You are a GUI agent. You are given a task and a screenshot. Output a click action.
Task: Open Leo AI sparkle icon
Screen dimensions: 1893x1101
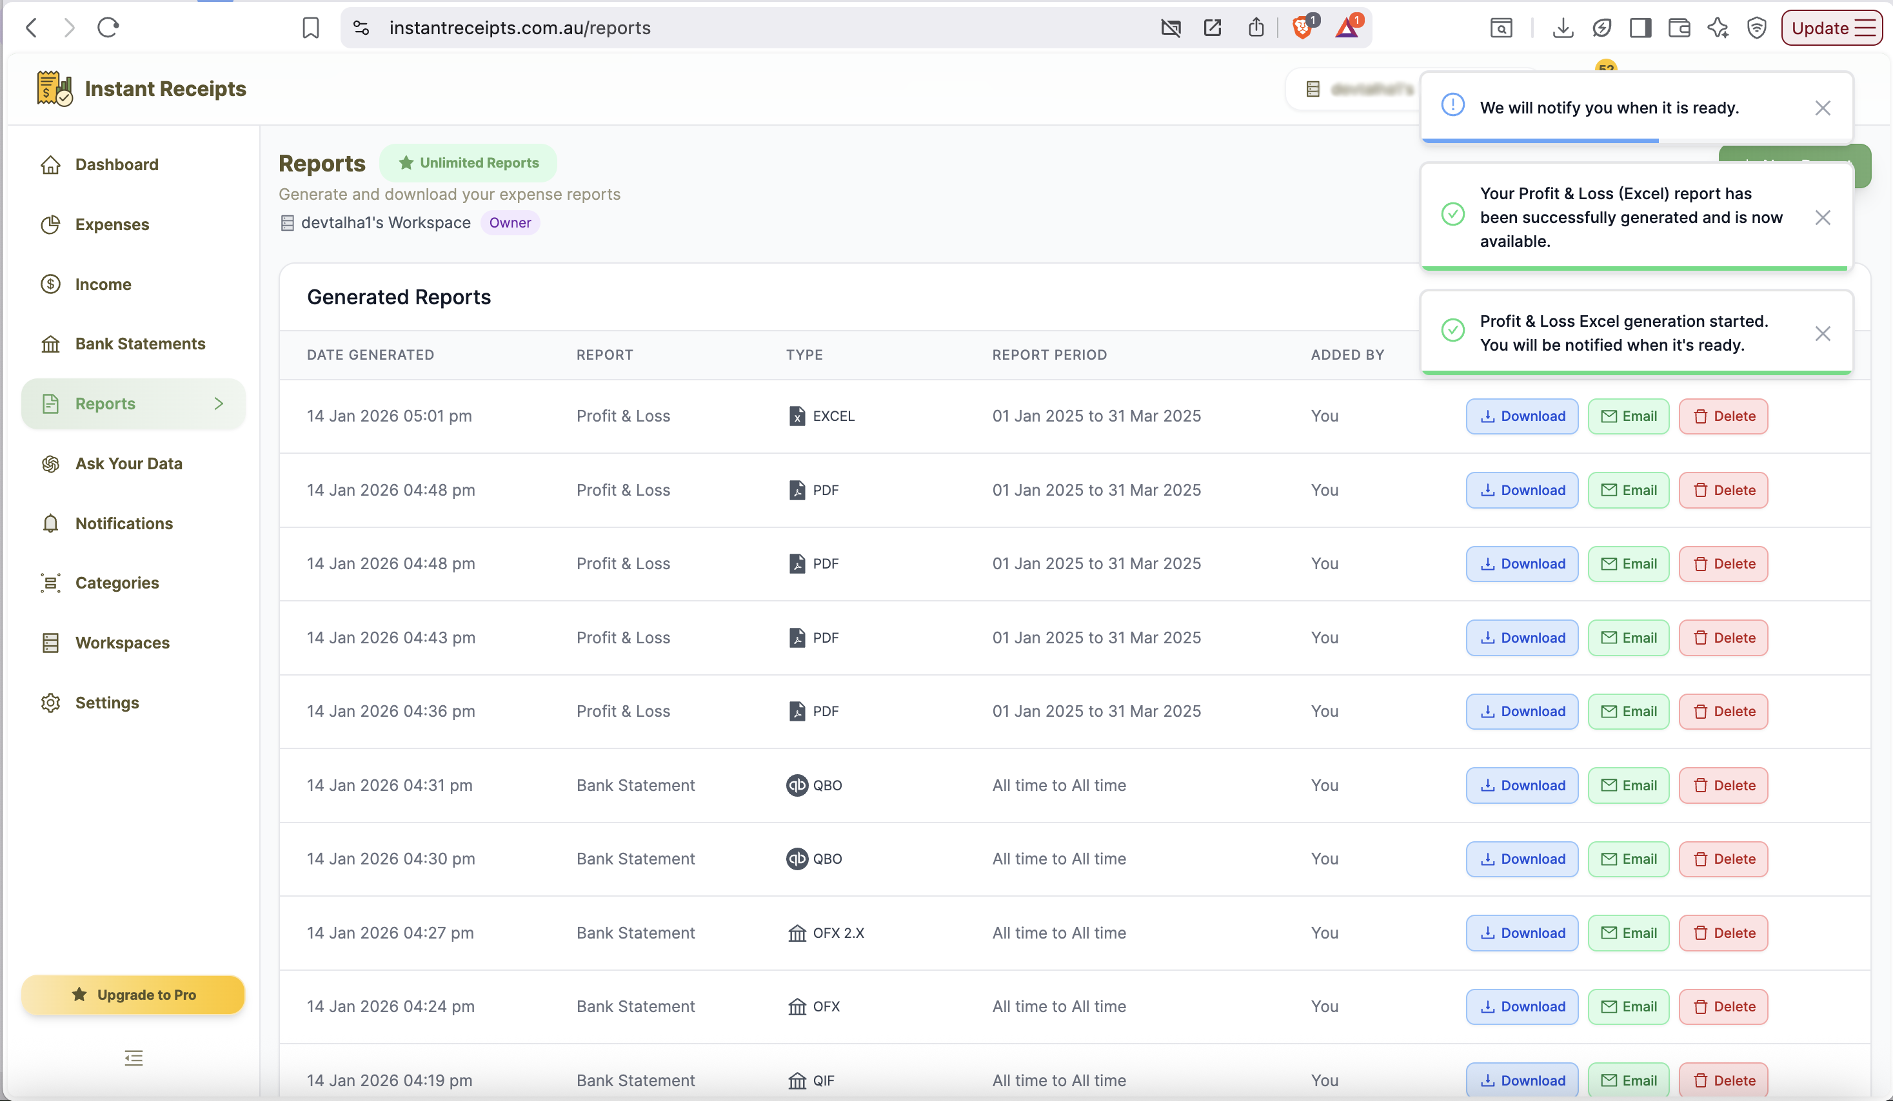[x=1718, y=28]
